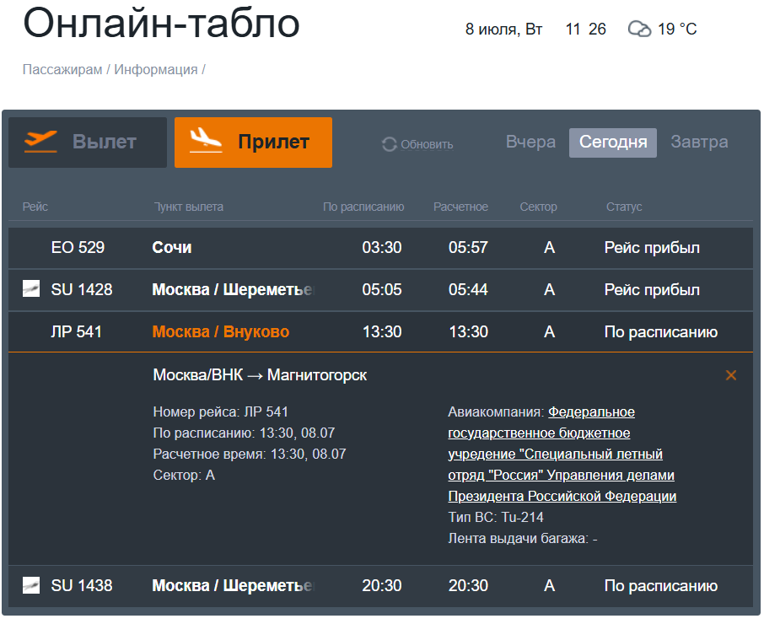
Task: Switch the board to Завтра
Action: pos(699,143)
